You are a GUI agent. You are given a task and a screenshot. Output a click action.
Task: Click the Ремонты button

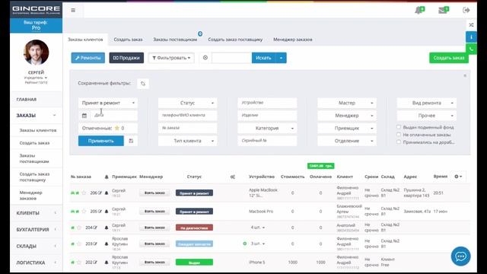click(88, 58)
